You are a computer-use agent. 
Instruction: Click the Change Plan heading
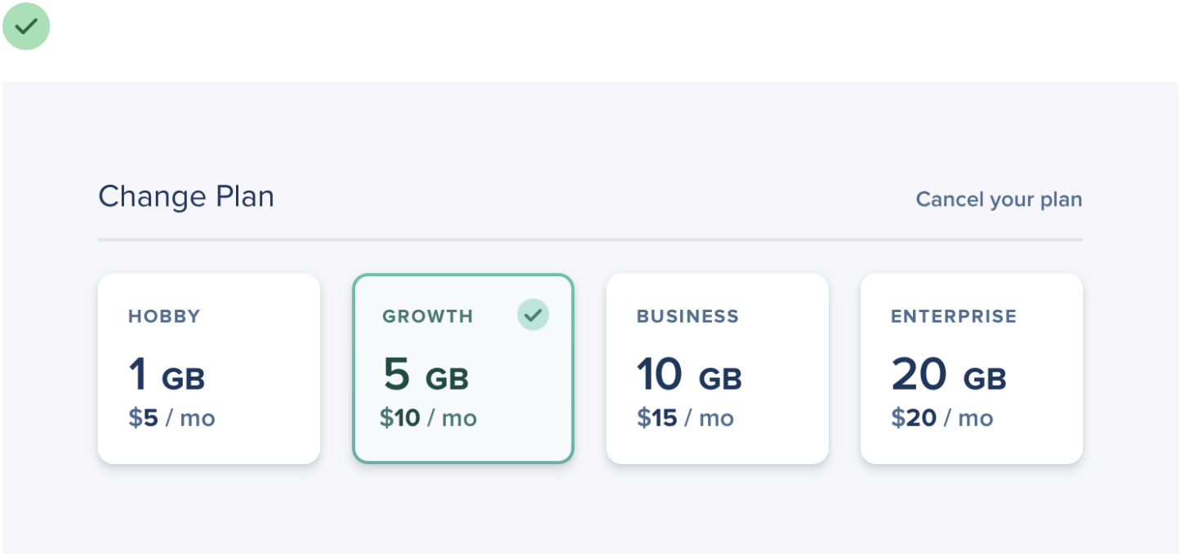(186, 197)
